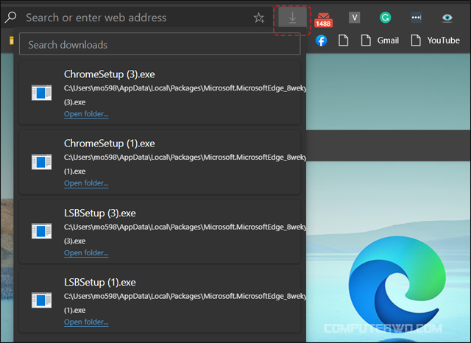Open folder for LSBSetup (1).exe
This screenshot has width=471, height=343.
[86, 322]
